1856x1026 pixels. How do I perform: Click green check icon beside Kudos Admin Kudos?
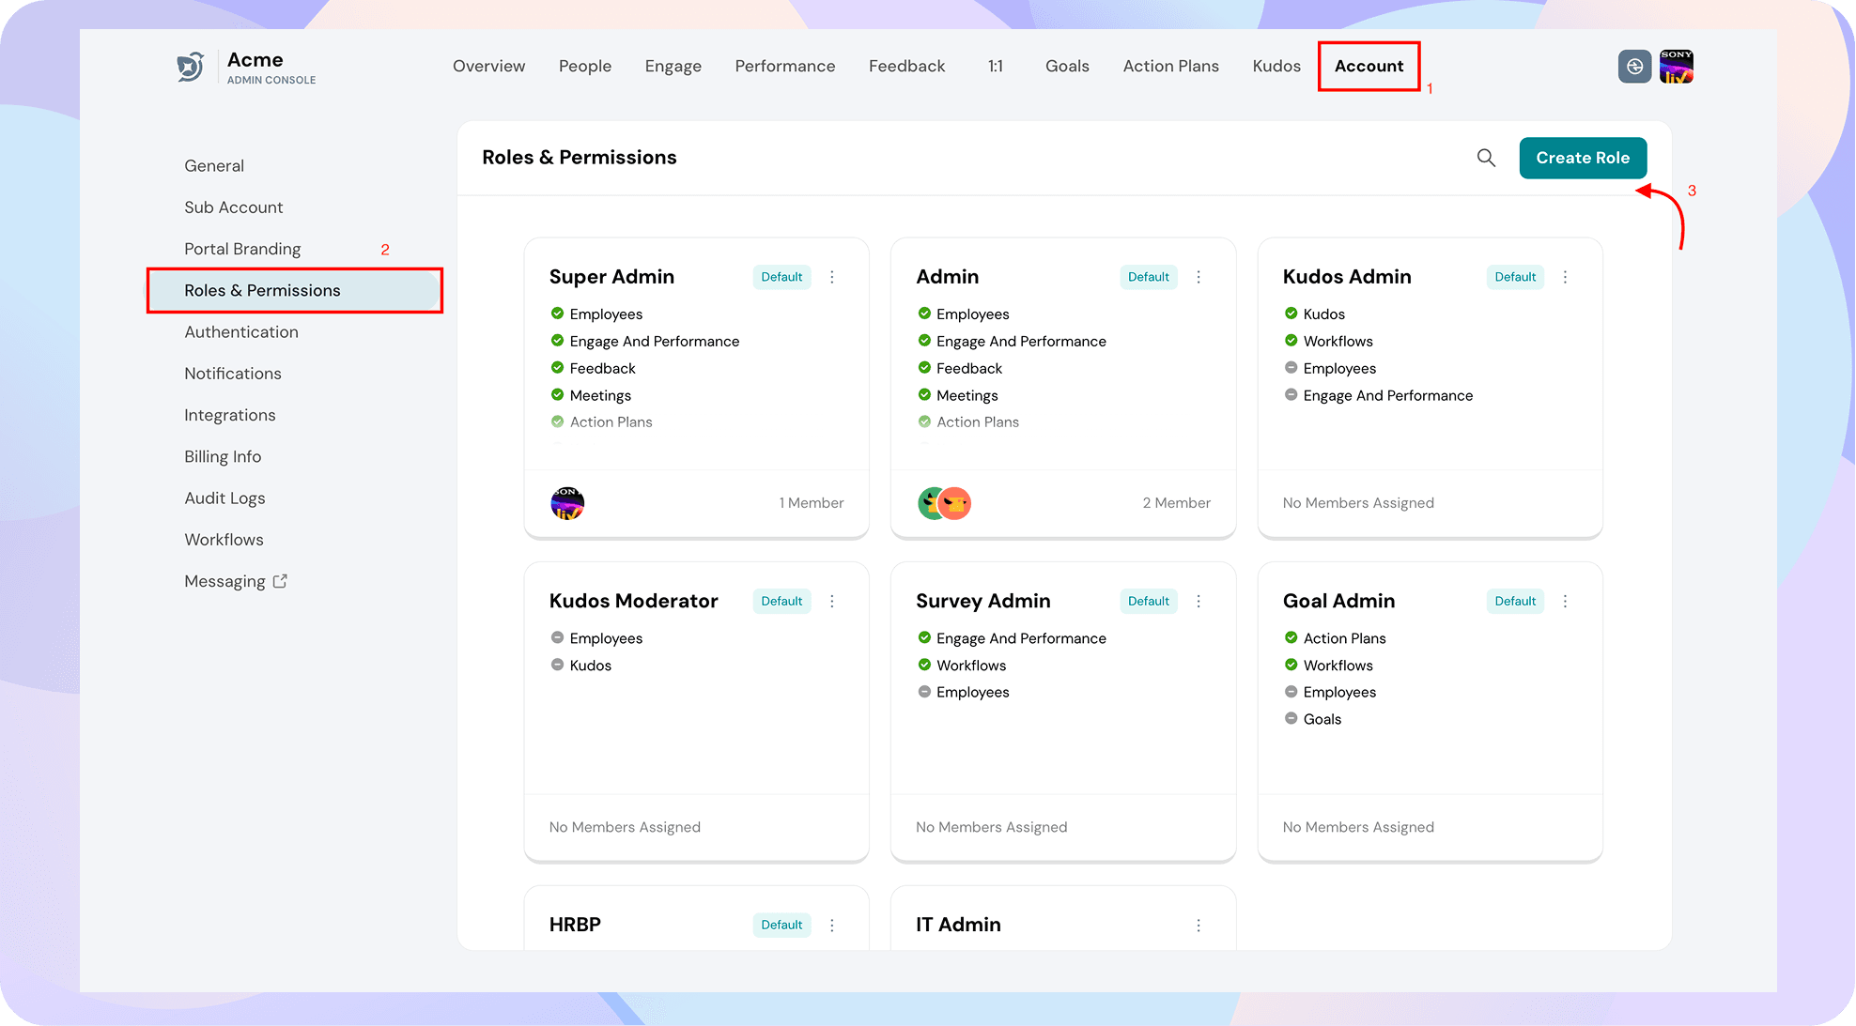pyautogui.click(x=1291, y=314)
